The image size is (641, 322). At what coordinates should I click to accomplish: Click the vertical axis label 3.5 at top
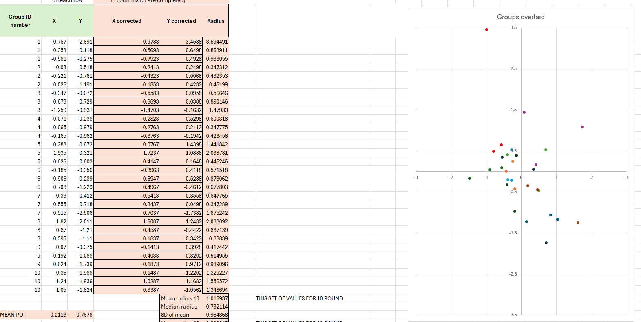click(513, 27)
